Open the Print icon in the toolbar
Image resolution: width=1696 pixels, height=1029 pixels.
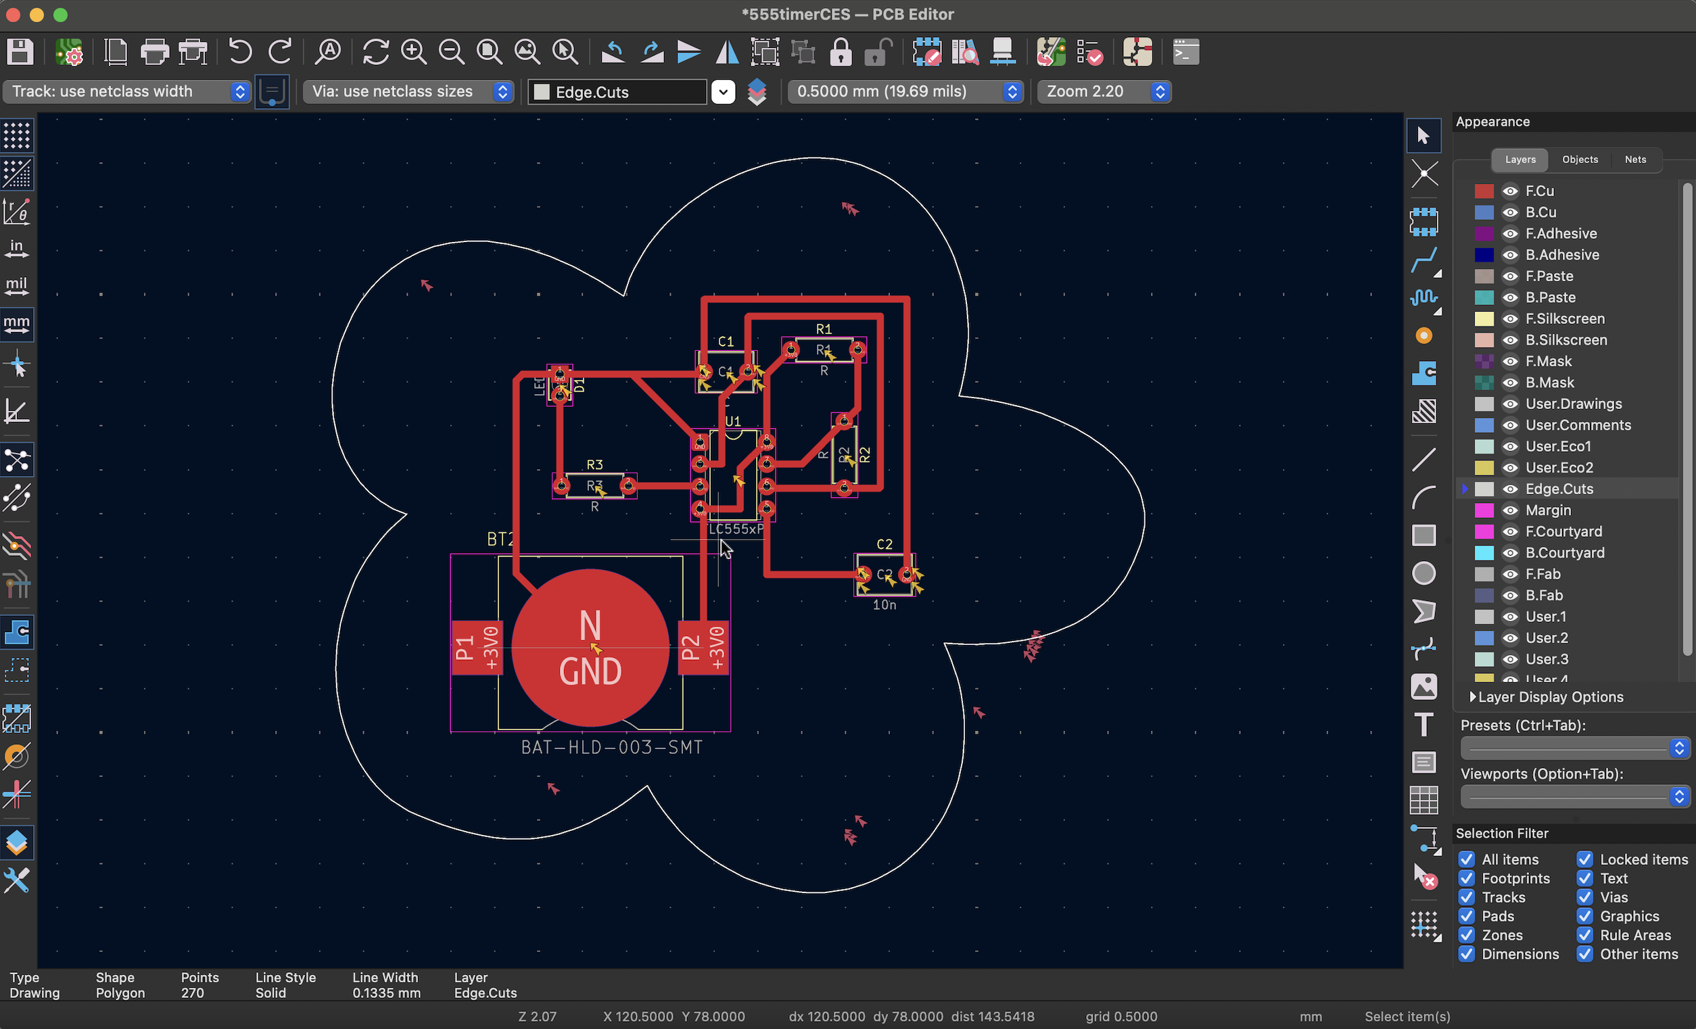click(154, 52)
